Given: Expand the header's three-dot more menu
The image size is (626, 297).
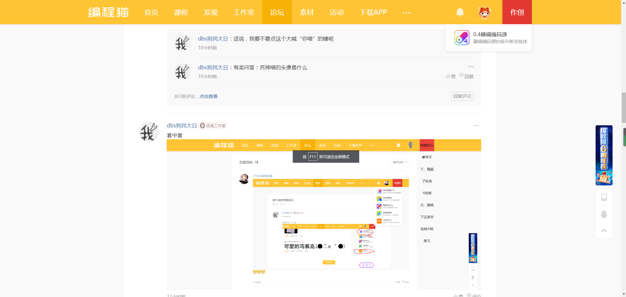Looking at the screenshot, I should (406, 13).
